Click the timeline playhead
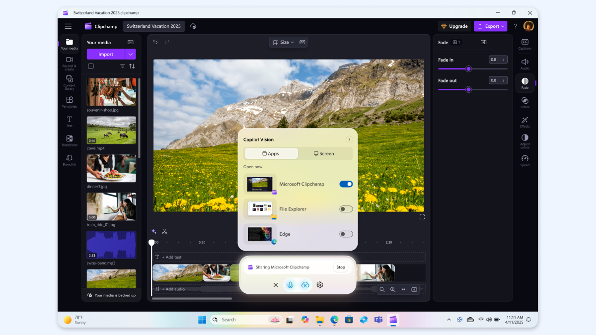The height and width of the screenshot is (335, 596). (x=151, y=243)
